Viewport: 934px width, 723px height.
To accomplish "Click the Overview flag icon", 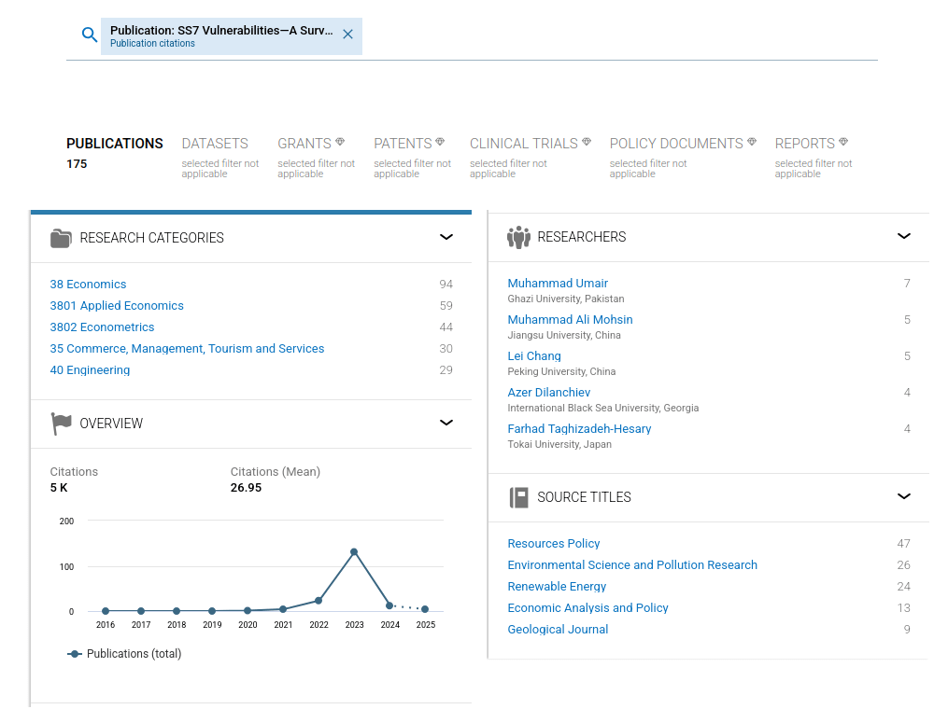I will pyautogui.click(x=61, y=424).
